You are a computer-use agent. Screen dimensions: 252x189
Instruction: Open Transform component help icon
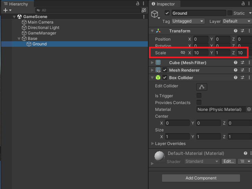(236, 31)
